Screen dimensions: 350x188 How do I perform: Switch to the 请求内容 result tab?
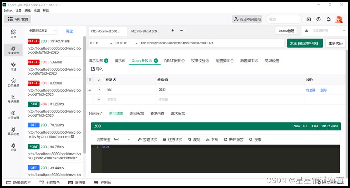coord(157,113)
